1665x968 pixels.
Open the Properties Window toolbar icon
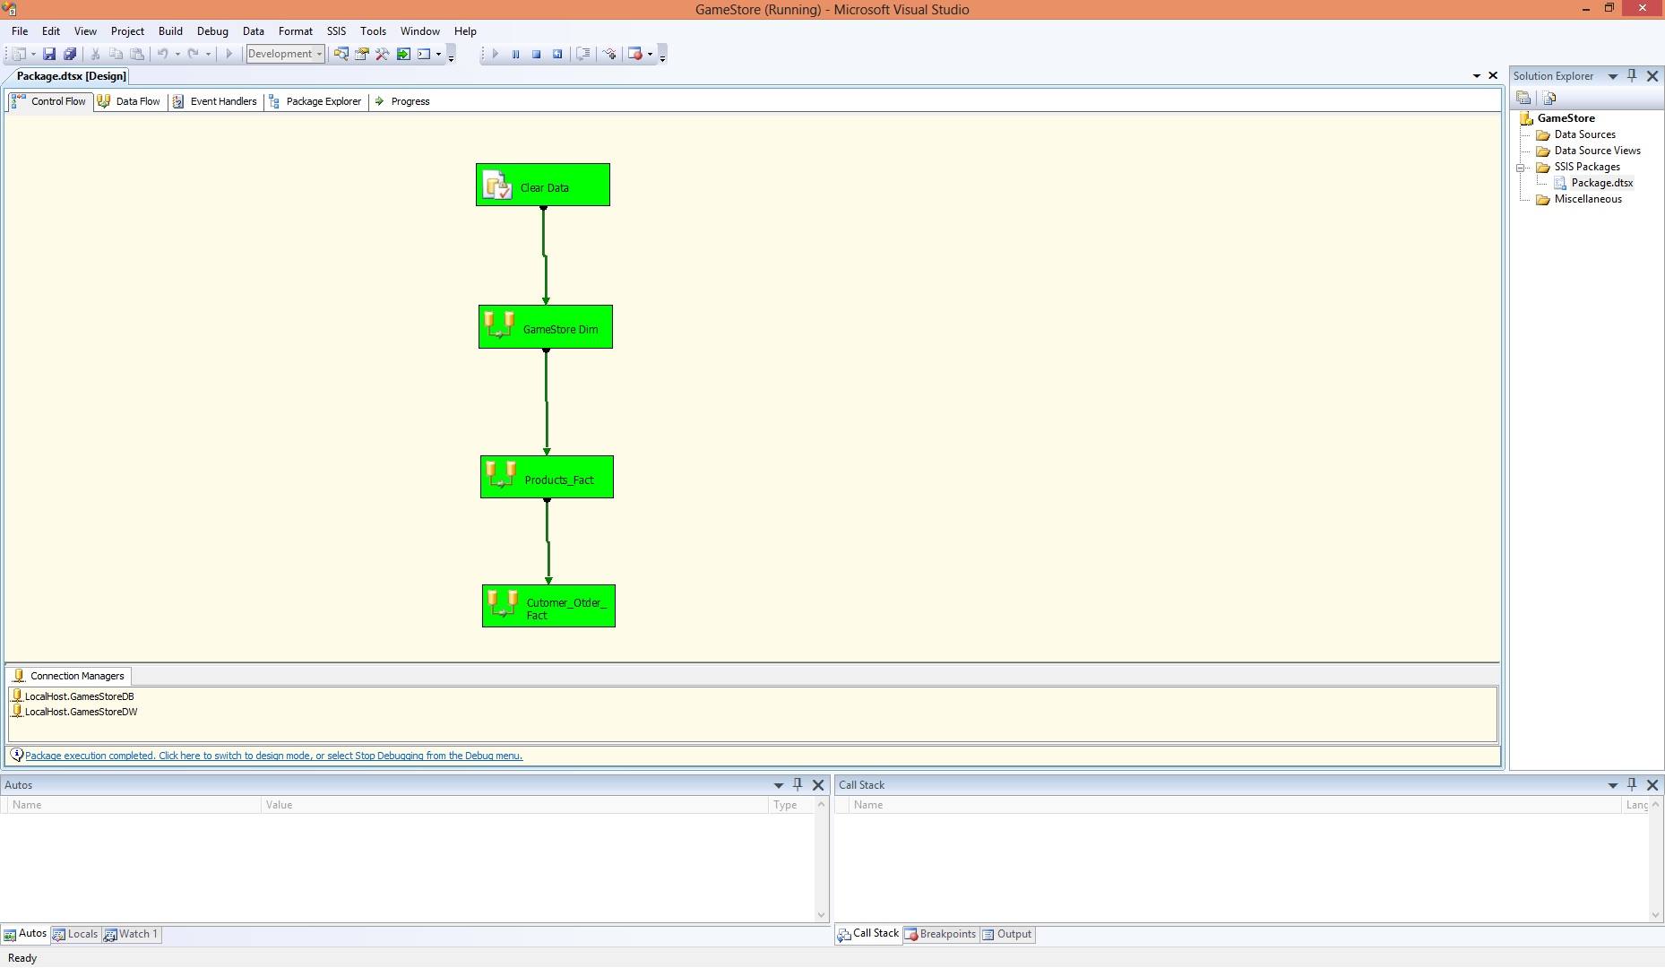pos(361,54)
